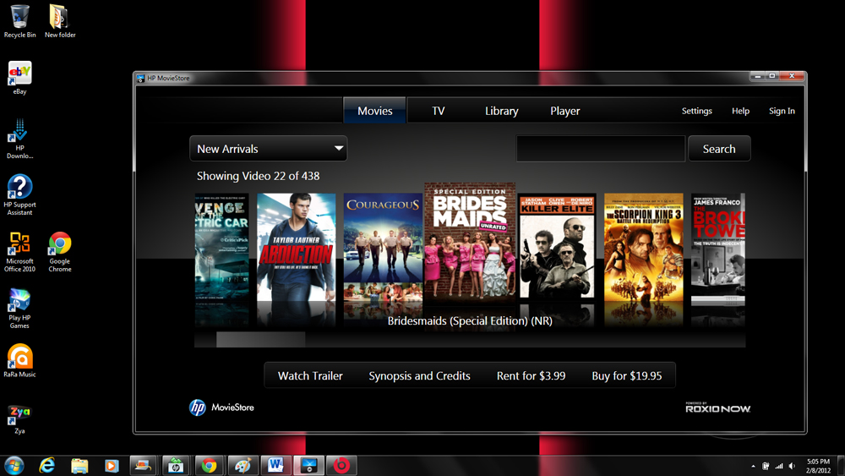Viewport: 845px width, 476px height.
Task: Click the Roxio Now logo
Action: pyautogui.click(x=717, y=408)
